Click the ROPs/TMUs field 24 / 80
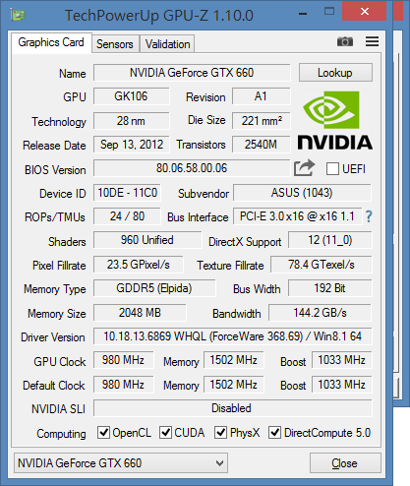Viewport: 410px width, 486px height. click(x=127, y=216)
